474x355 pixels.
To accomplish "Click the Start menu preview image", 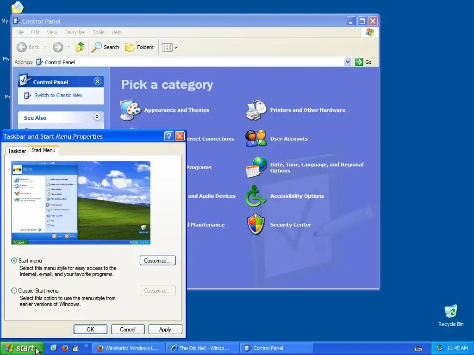I will pos(81,202).
